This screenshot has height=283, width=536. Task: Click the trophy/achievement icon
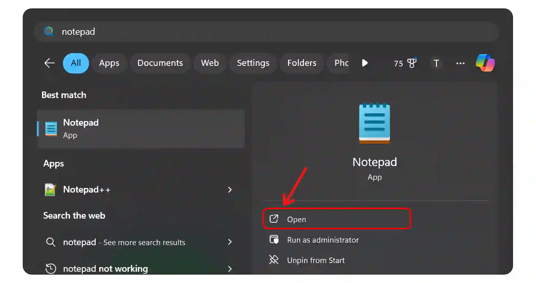[412, 63]
